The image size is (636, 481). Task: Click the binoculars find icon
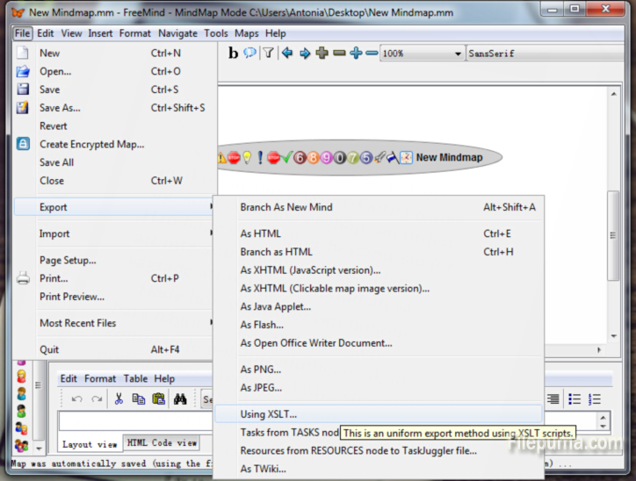coord(180,398)
